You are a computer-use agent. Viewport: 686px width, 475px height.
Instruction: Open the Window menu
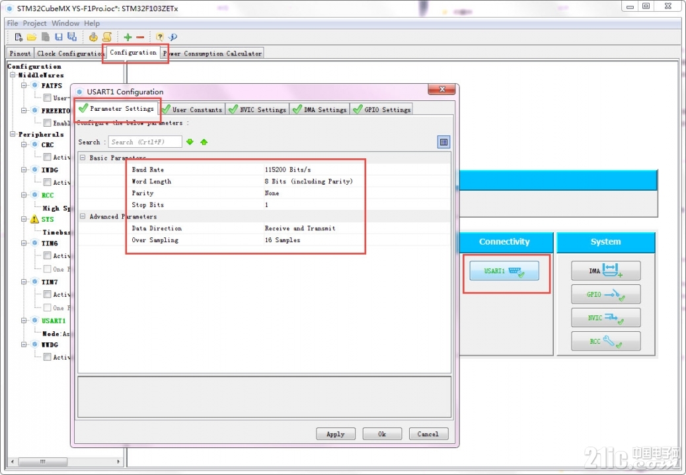[65, 23]
